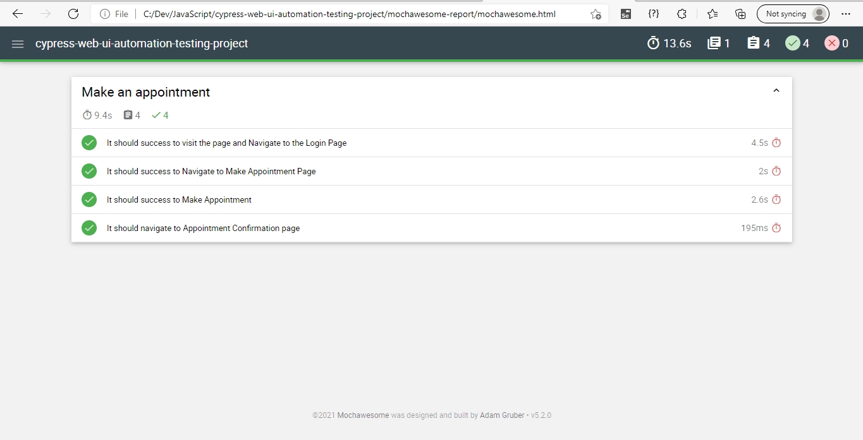The image size is (863, 440).
Task: Click stopwatch icon beside 4.5s duration
Action: pyautogui.click(x=776, y=143)
